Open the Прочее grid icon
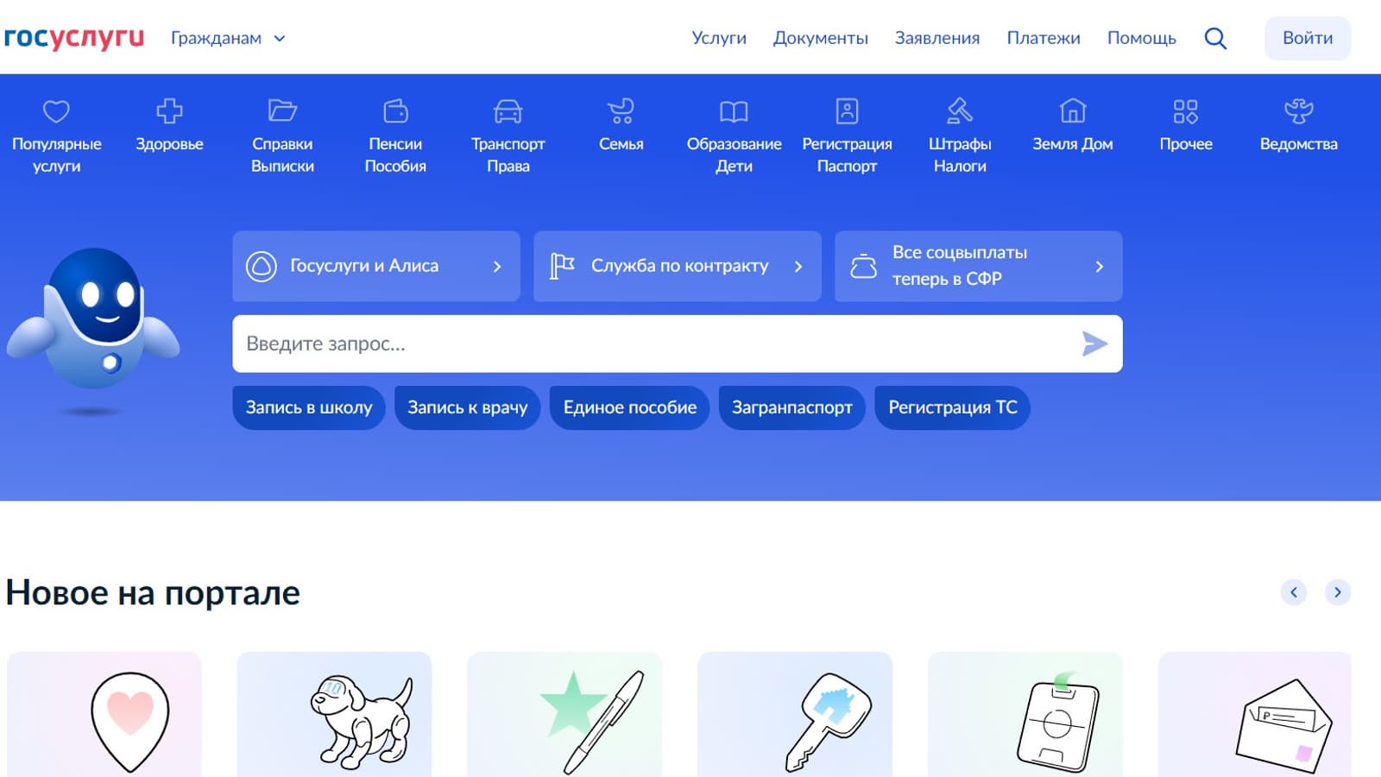This screenshot has height=777, width=1381. (1186, 111)
